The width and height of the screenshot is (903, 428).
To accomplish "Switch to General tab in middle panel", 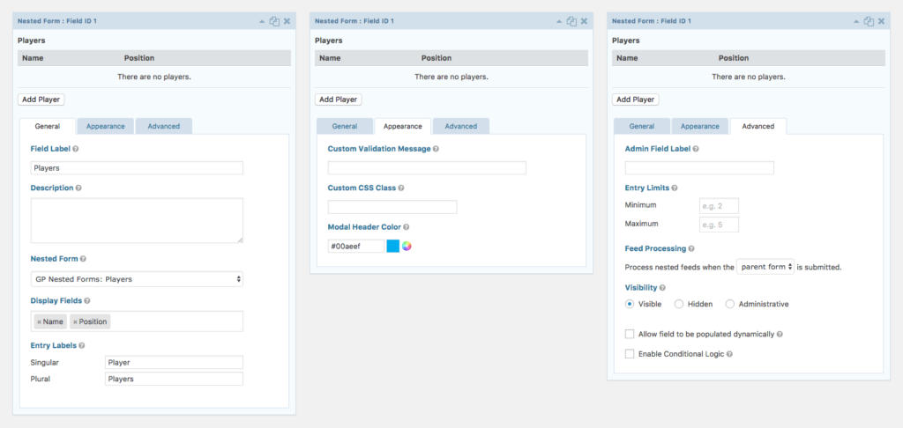I will pos(345,127).
